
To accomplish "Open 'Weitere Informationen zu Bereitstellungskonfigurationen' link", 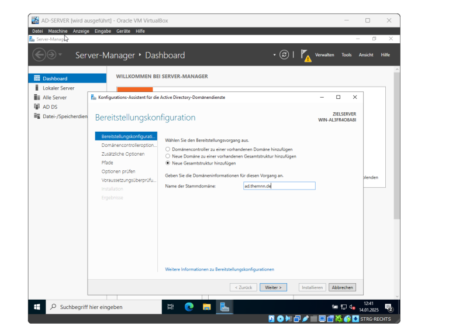I will (x=219, y=269).
